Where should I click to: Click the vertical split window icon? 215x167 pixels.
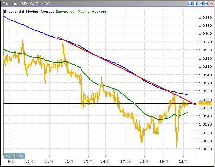(x=196, y=3)
